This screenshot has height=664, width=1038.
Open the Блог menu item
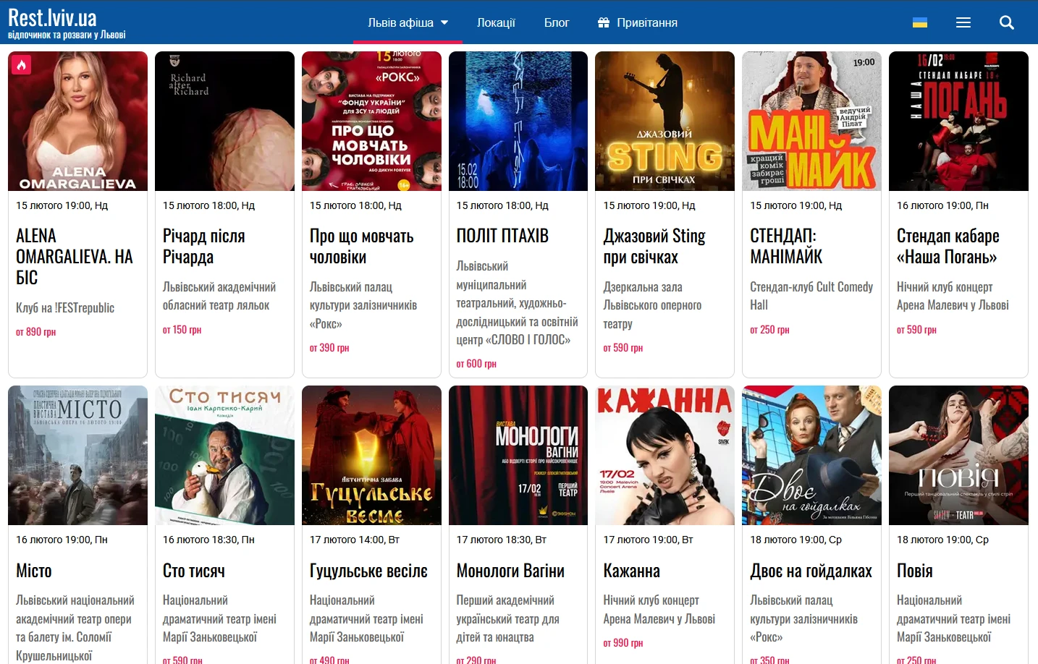557,22
